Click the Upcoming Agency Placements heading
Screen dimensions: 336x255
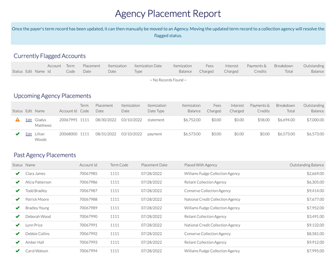[52, 96]
